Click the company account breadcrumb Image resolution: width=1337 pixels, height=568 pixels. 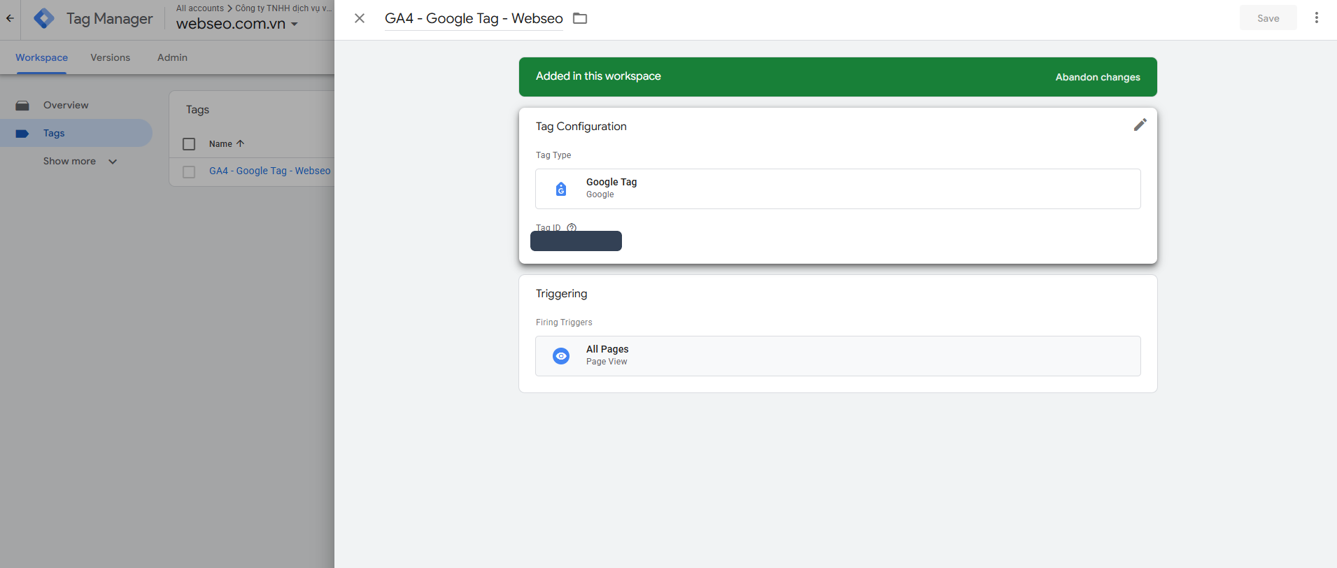click(x=283, y=8)
